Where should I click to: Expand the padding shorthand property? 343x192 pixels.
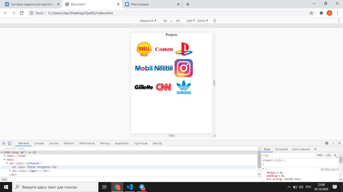pyautogui.click(x=280, y=176)
